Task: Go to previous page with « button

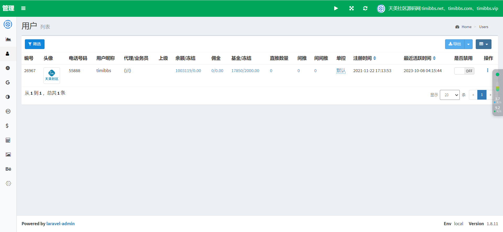Action: 473,95
